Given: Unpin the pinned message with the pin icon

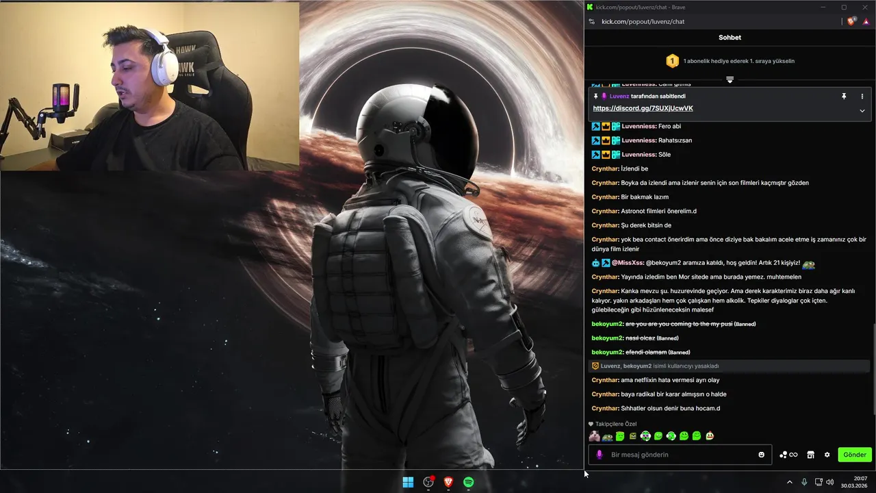Looking at the screenshot, I should click(844, 97).
